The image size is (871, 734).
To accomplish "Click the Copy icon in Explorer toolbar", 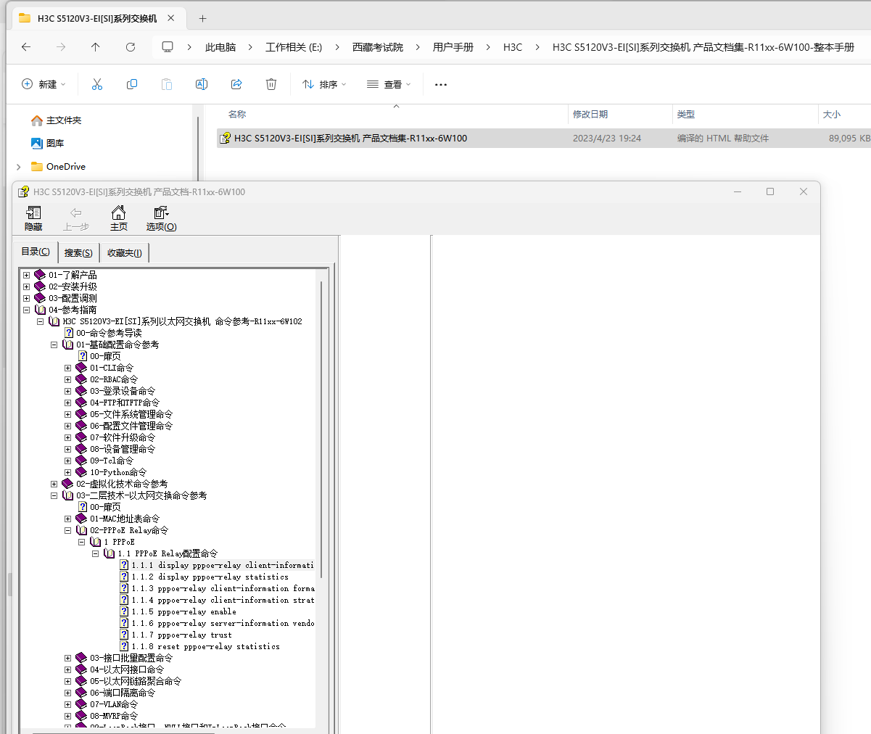I will [x=132, y=85].
